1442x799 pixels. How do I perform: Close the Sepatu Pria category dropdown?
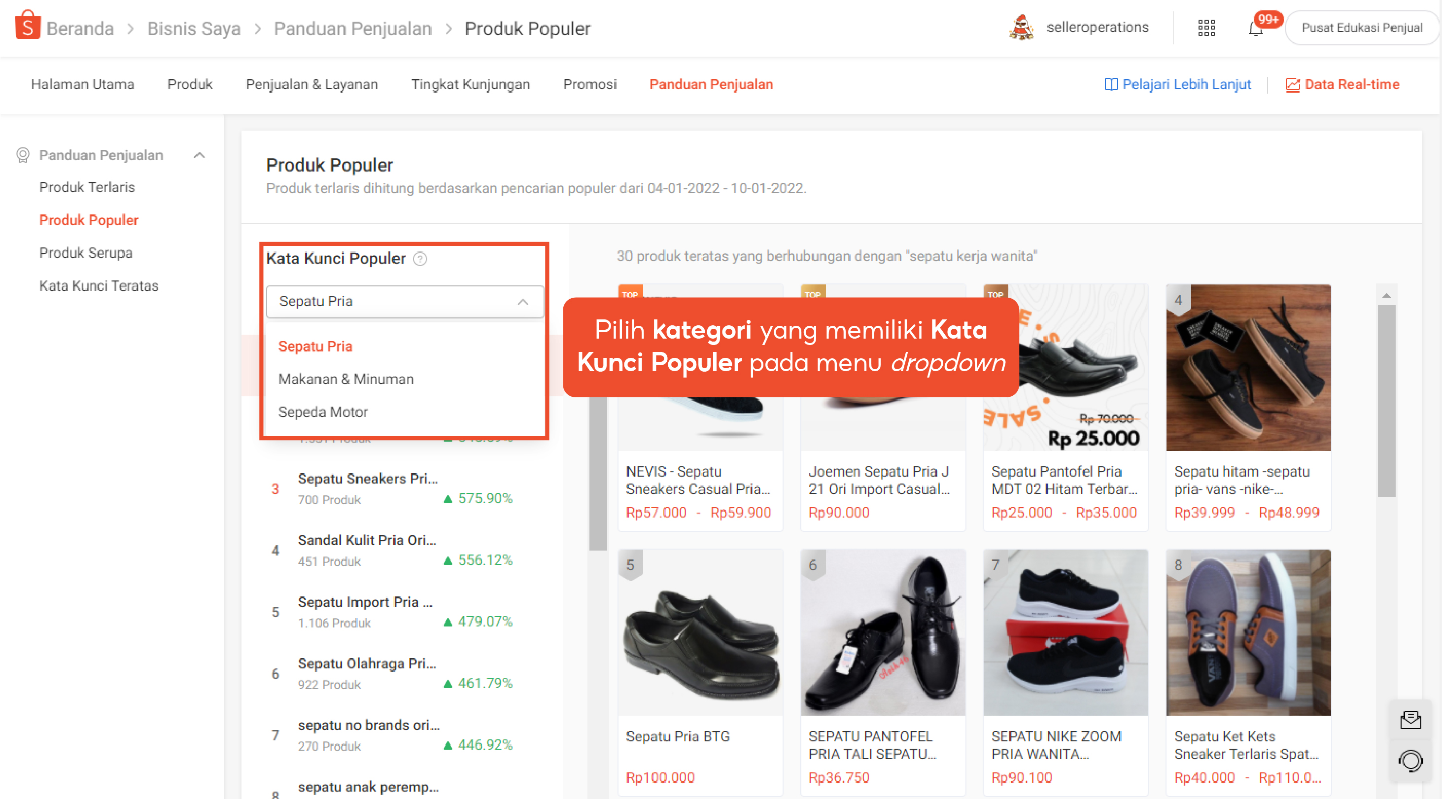coord(522,302)
